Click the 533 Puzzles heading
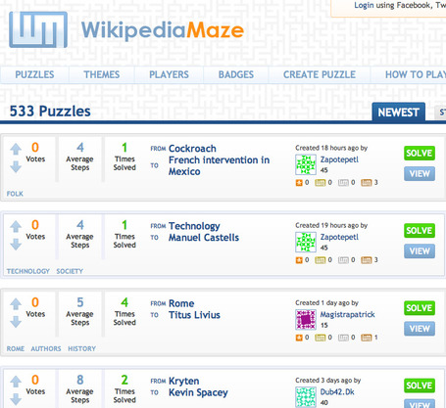446x408 pixels. (x=50, y=112)
